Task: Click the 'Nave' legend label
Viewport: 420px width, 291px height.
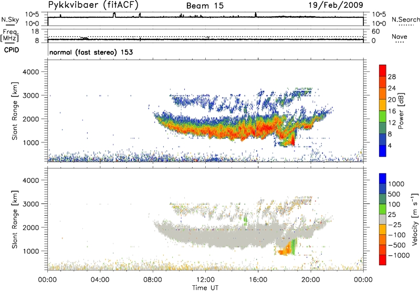Action: pyautogui.click(x=400, y=37)
